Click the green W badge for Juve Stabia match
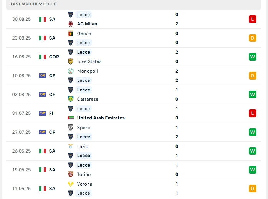This screenshot has width=268, height=199. coord(252,57)
